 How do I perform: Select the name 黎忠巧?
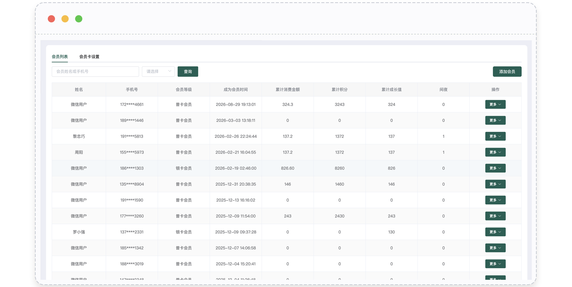click(79, 136)
